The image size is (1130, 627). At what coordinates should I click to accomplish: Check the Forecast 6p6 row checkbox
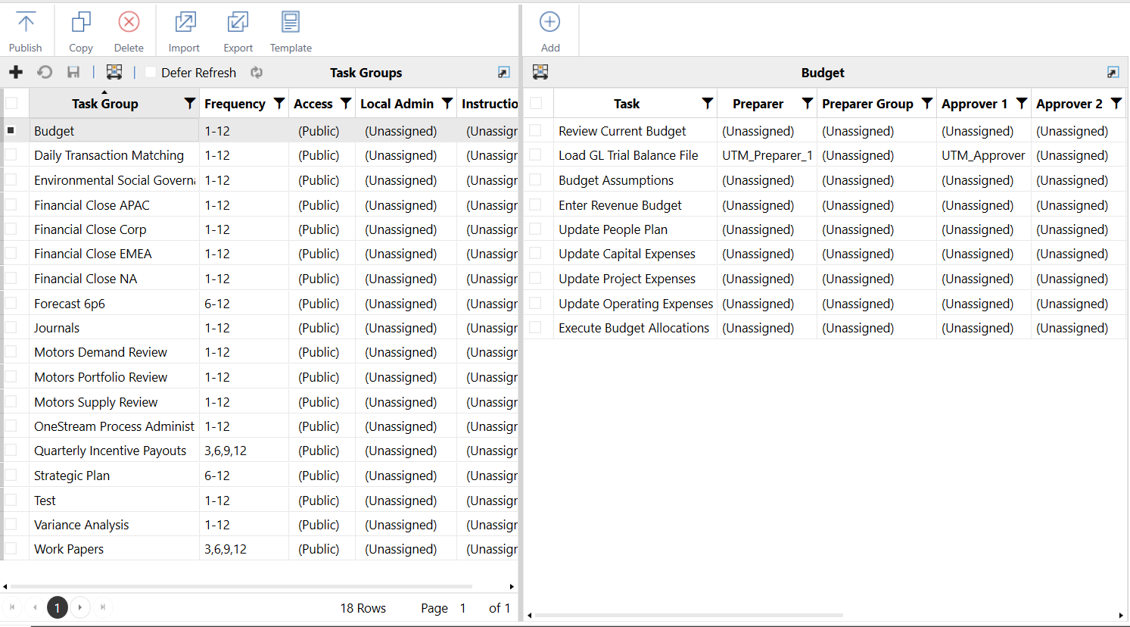click(x=11, y=303)
